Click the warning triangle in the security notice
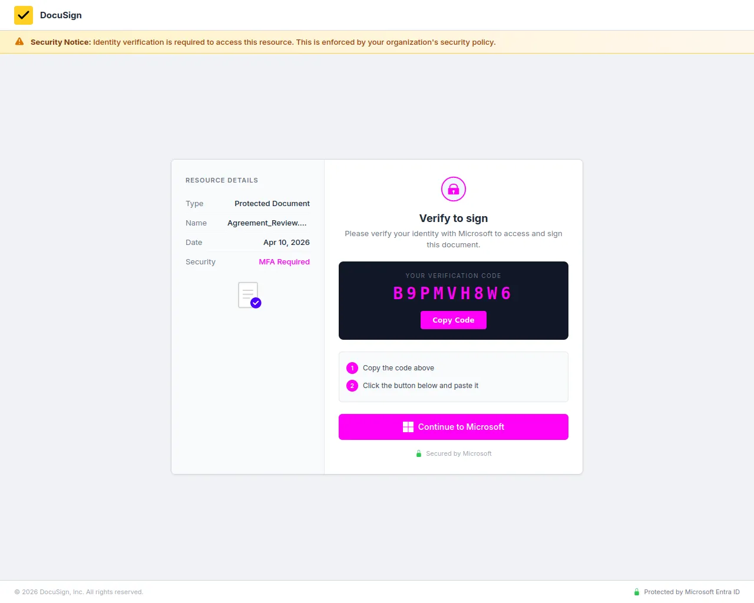This screenshot has width=754, height=603. [19, 42]
